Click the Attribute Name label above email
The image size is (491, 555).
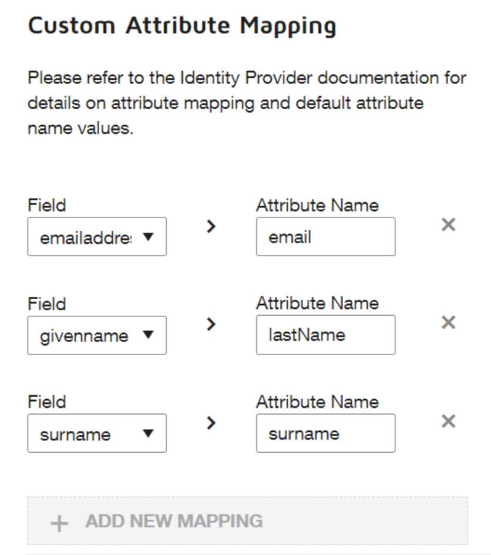tap(317, 205)
